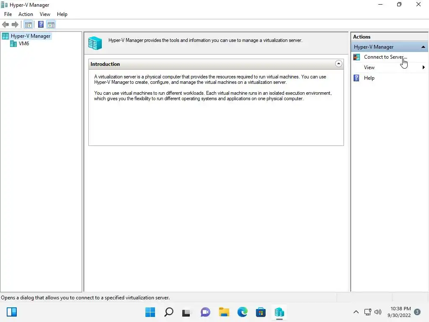Open Microsoft Edge on taskbar
Screen dimensions: 429x322
(243, 312)
